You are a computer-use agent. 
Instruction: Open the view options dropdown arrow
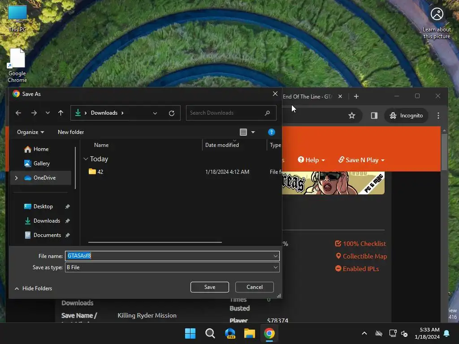[x=253, y=132]
